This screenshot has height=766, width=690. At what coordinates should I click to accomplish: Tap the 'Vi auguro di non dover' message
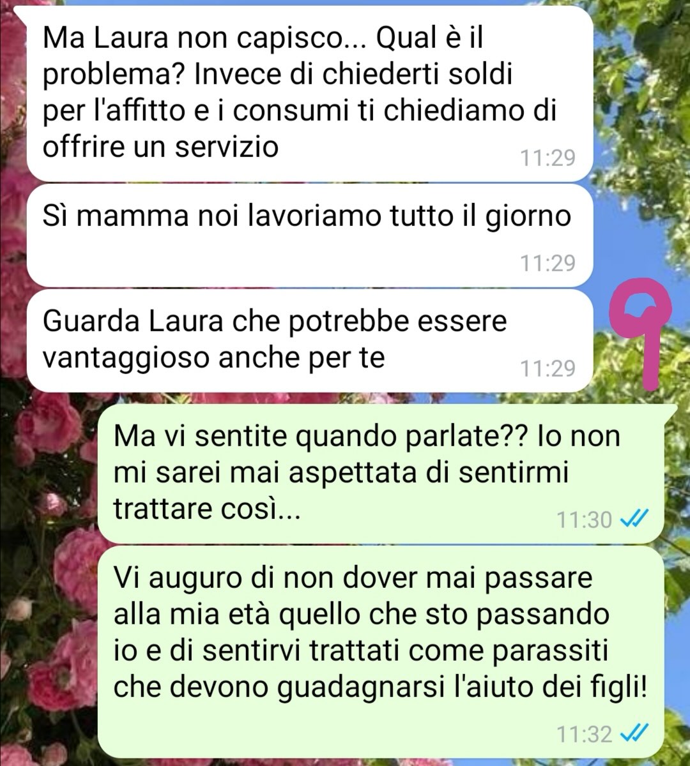(381, 652)
